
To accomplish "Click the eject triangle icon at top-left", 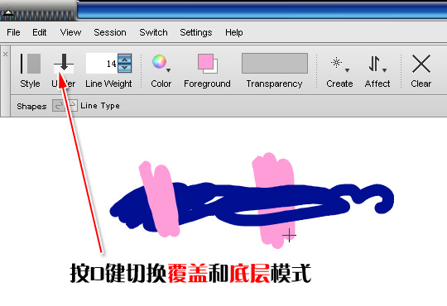I will tap(8, 13).
